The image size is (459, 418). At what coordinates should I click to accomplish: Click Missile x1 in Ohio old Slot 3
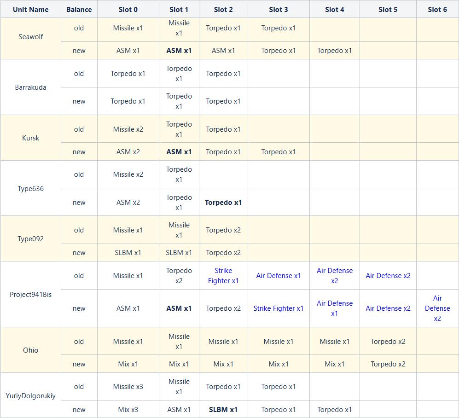[279, 341]
